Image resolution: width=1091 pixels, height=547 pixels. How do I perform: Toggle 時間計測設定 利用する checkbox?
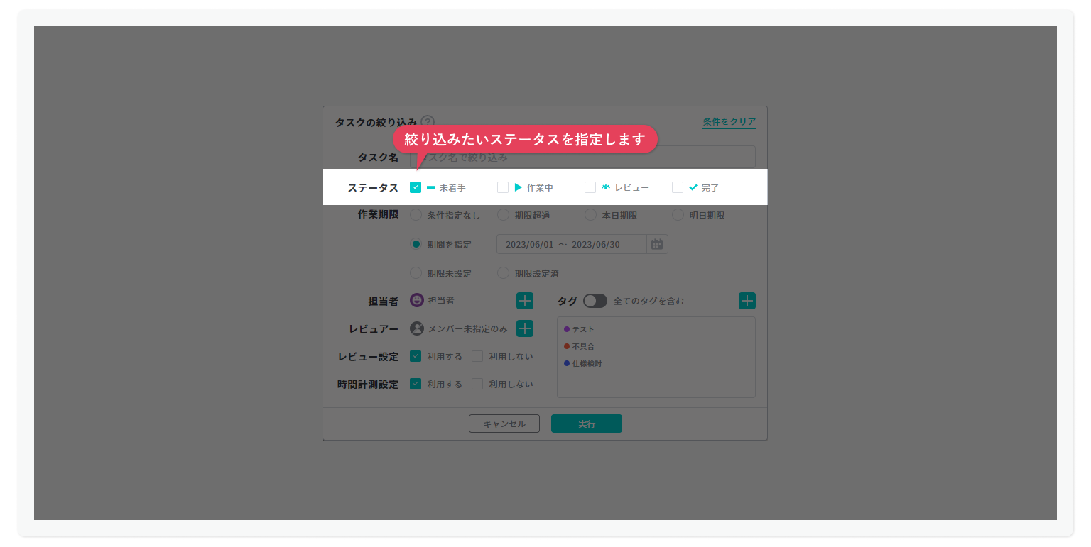click(x=416, y=384)
